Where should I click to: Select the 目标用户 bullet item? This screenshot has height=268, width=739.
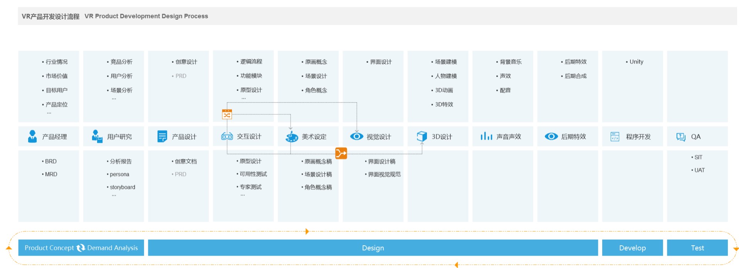pyautogui.click(x=55, y=90)
